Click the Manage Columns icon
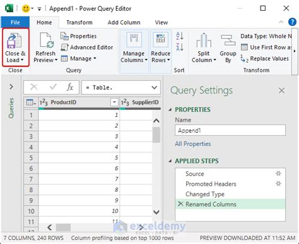 134,39
